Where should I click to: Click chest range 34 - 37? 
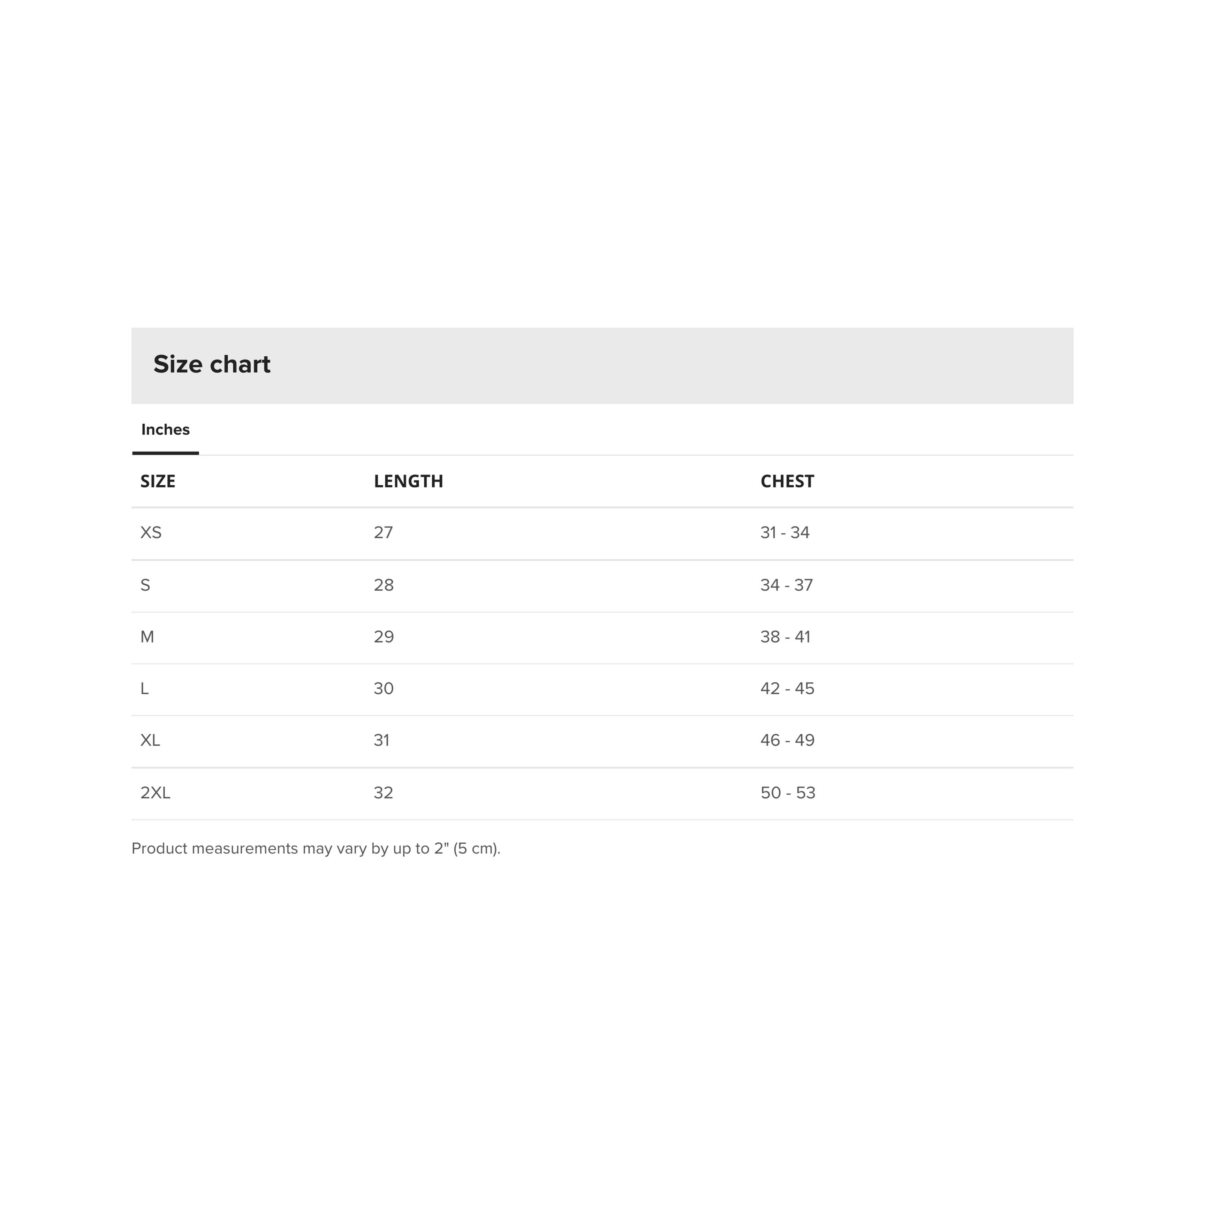point(787,585)
